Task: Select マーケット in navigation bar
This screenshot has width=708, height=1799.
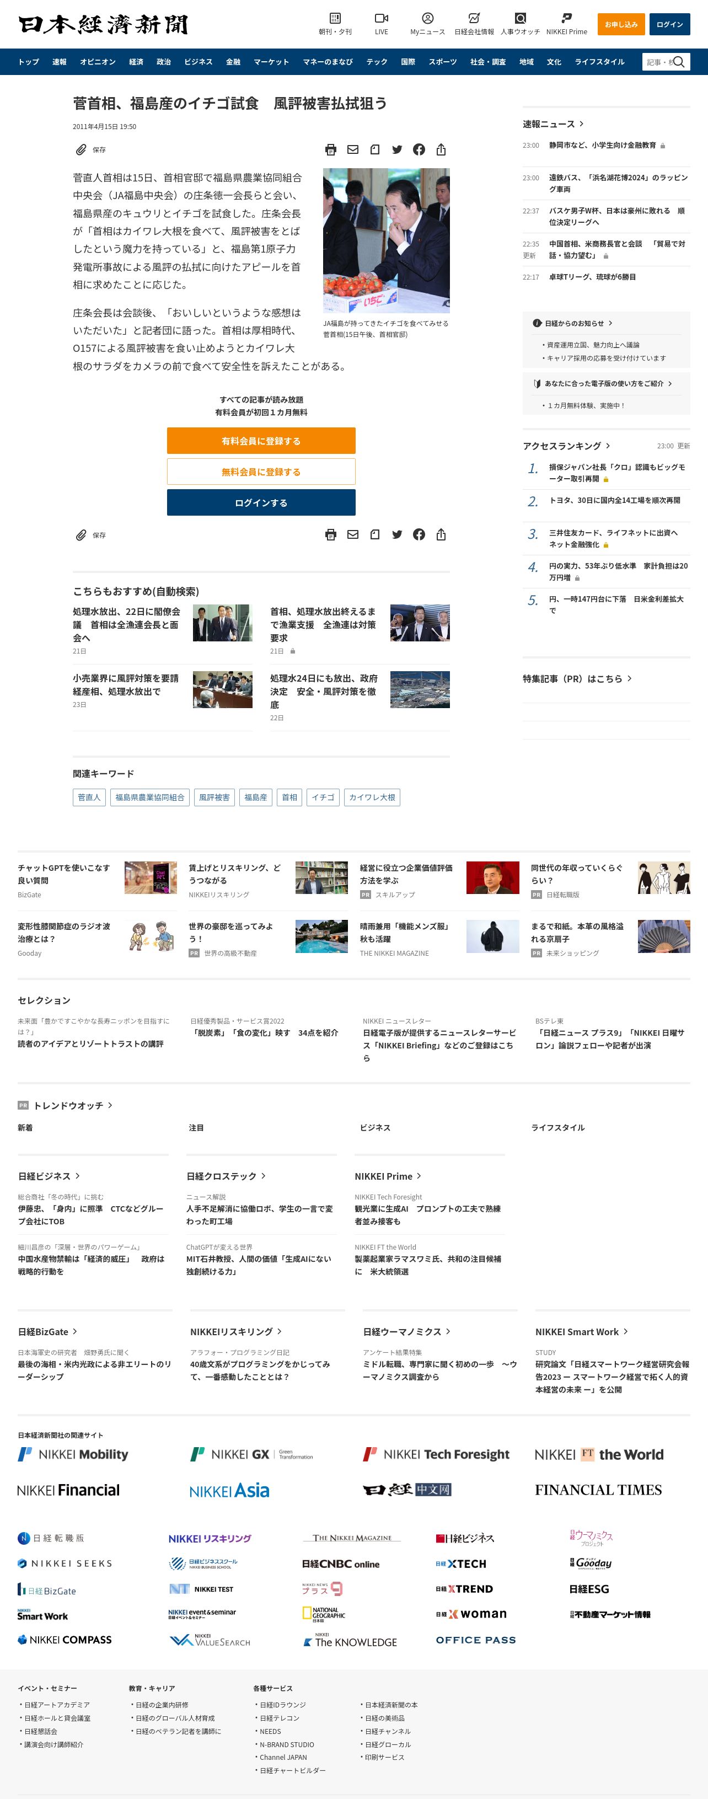Action: coord(271,62)
